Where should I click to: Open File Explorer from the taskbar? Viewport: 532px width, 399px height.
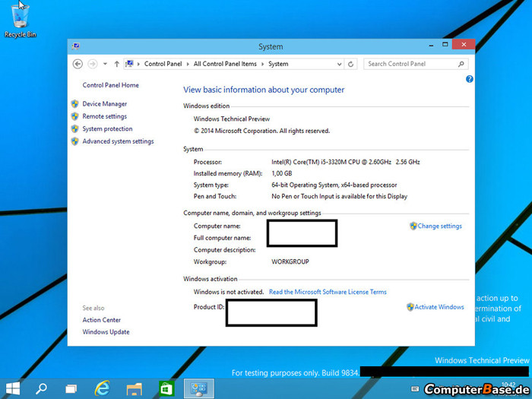pos(135,388)
